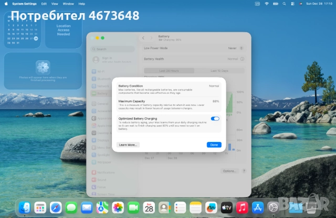Switch to Last 10 Days tab
This screenshot has width=336, height=218.
pos(219,71)
